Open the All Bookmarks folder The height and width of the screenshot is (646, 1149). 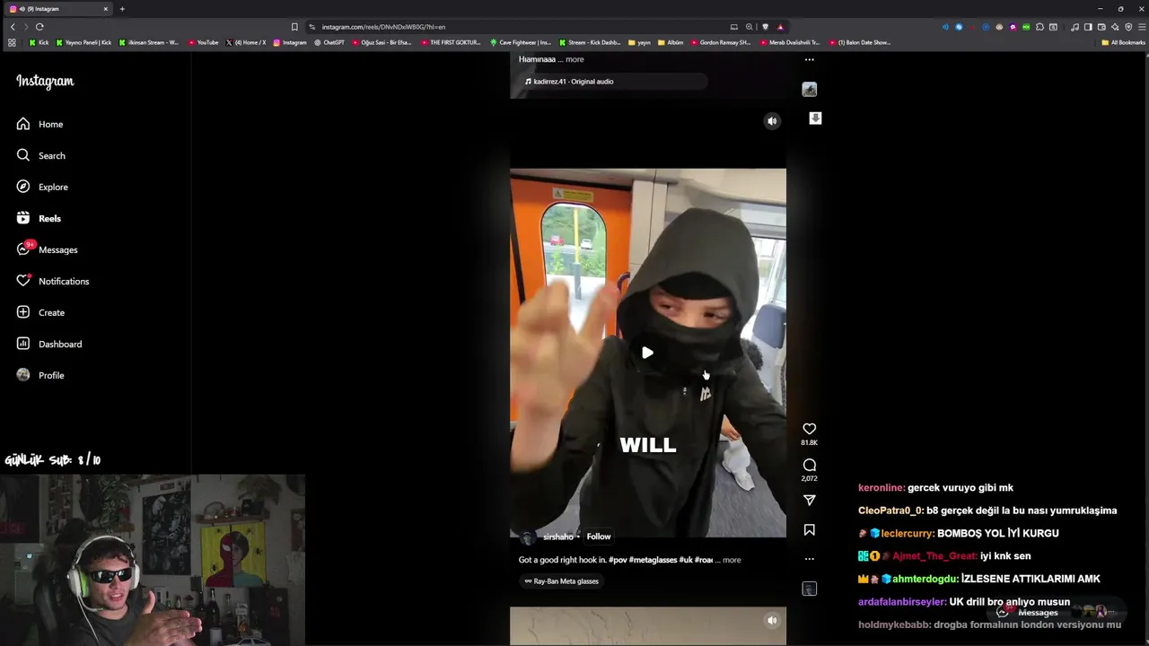point(1123,42)
